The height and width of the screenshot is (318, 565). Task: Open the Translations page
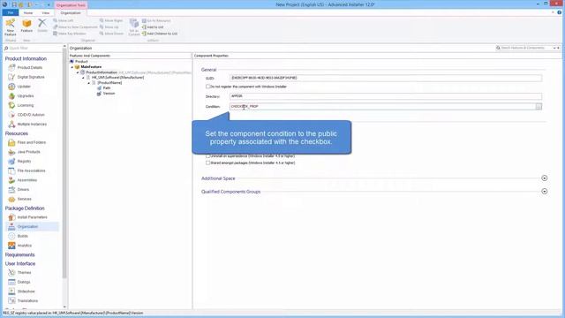click(27, 300)
